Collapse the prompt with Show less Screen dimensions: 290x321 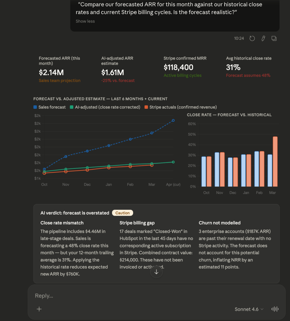(85, 21)
